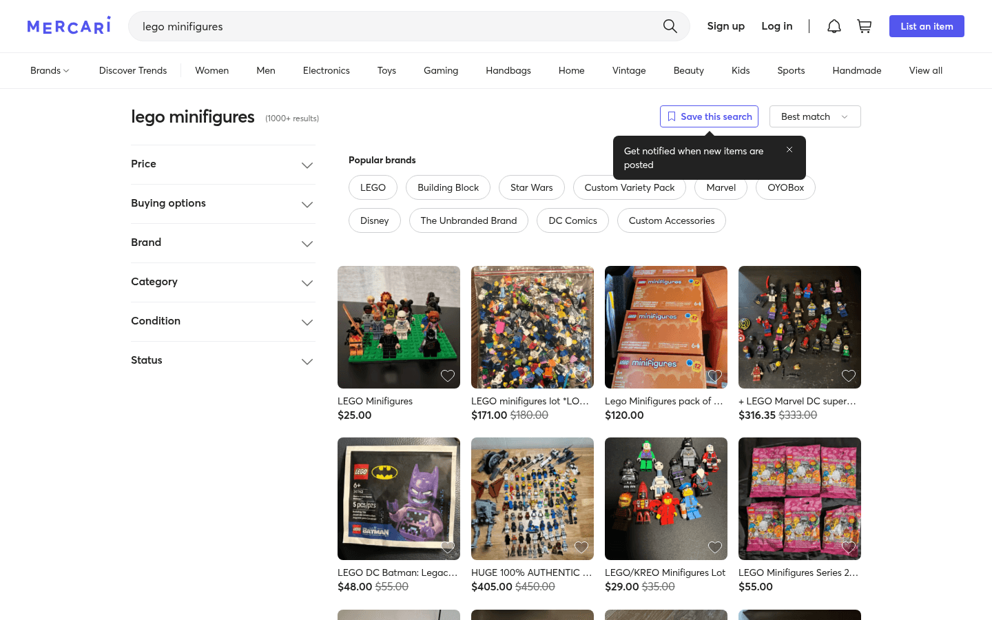Select the DC Comics brand chip
The image size is (992, 620).
573,220
